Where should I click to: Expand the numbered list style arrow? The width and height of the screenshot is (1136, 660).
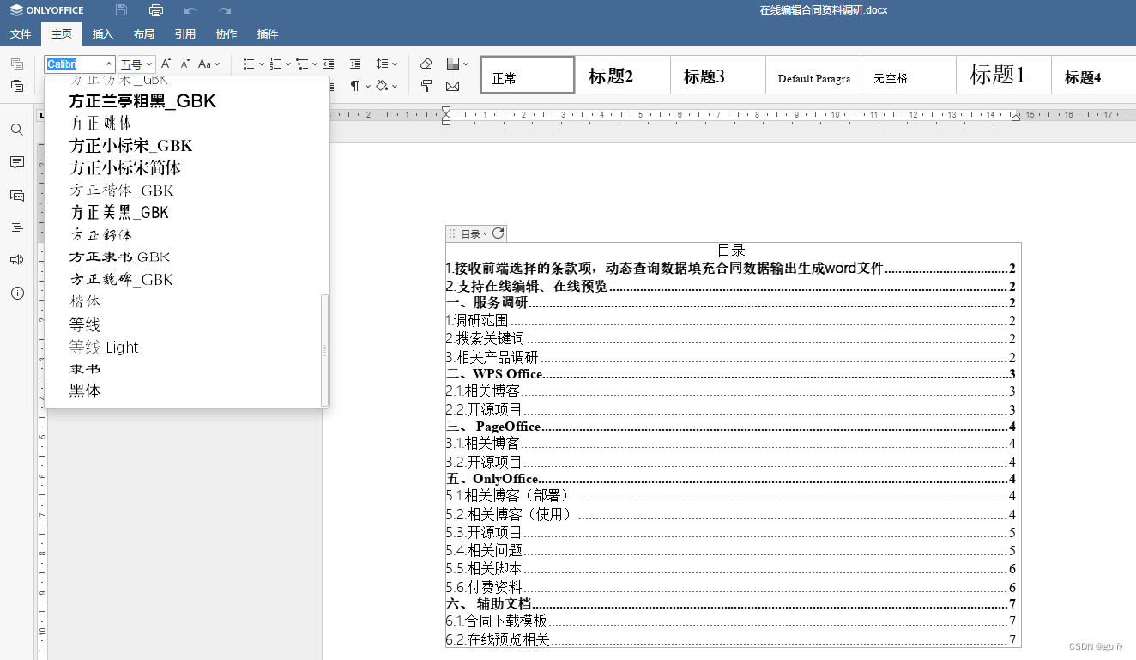pyautogui.click(x=287, y=64)
